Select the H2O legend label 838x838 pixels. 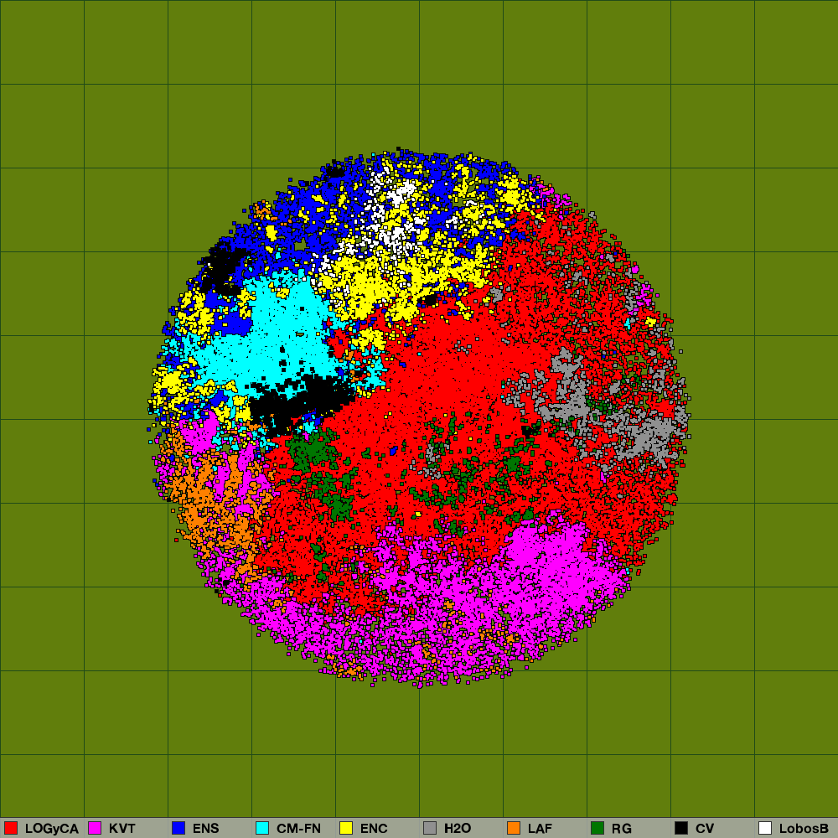tap(458, 829)
